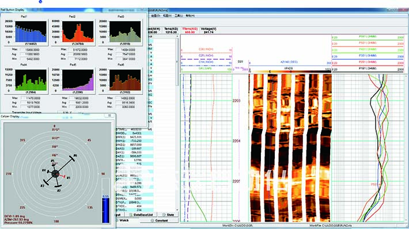The image size is (409, 229).
Task: Click the bottom scroll arrow of data list
Action: (177, 209)
